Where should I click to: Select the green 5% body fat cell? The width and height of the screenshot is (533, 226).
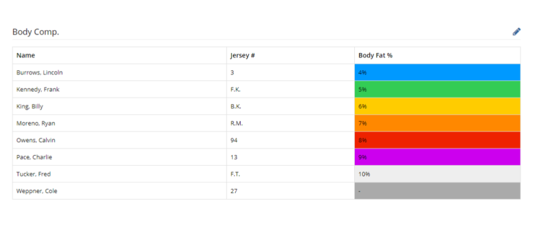coord(437,90)
